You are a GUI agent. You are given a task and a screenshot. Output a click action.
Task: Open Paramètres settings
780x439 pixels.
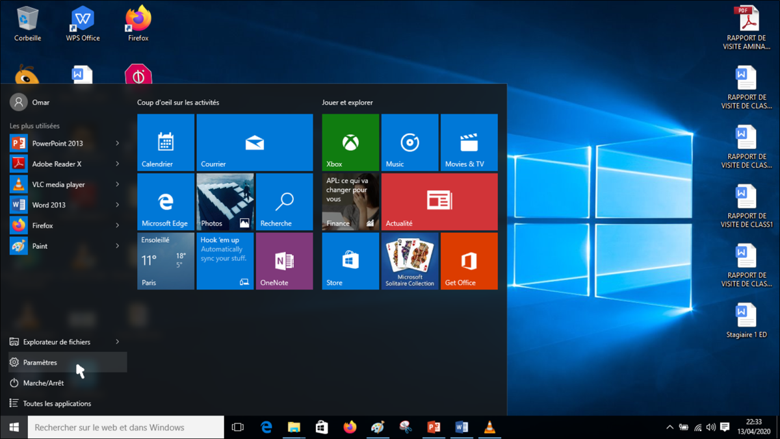pyautogui.click(x=67, y=362)
